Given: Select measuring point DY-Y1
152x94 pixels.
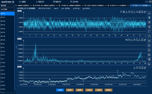Looking at the screenshot, I should (x=7, y=48).
